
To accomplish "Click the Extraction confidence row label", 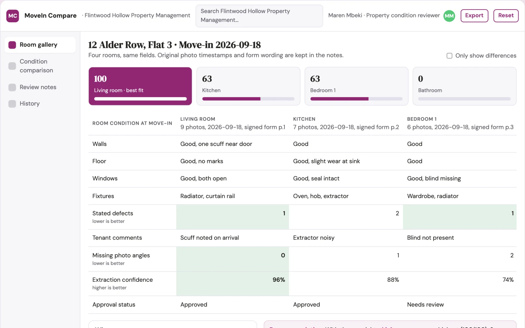I will click(x=123, y=280).
